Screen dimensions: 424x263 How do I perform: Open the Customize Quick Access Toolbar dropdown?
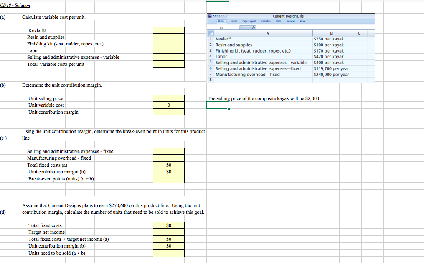[x=228, y=15]
